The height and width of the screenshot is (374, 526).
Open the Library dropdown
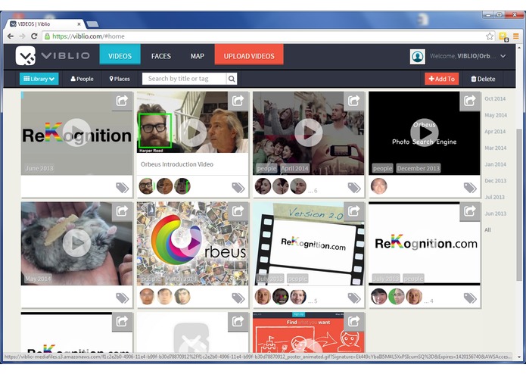(x=39, y=79)
